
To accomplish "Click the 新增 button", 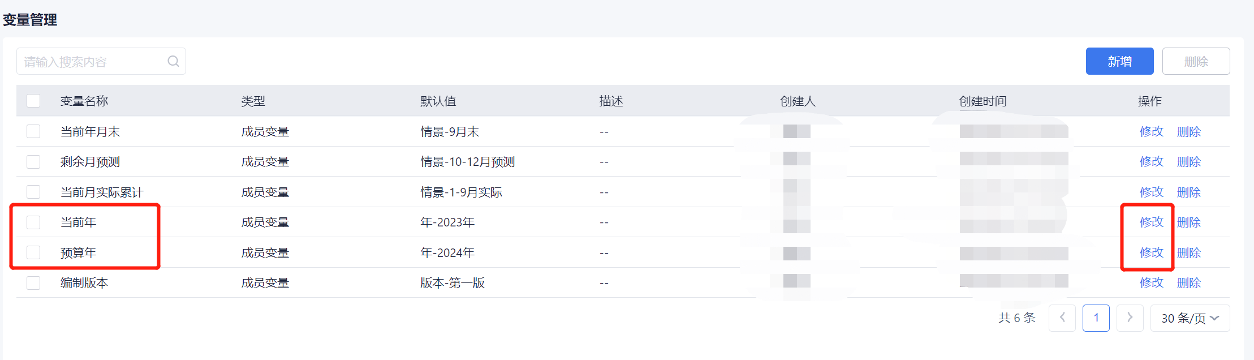I will (1119, 61).
